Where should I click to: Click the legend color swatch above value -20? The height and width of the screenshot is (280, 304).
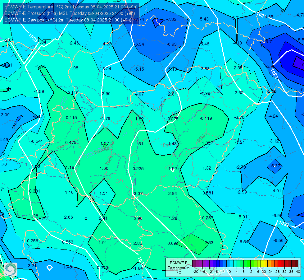click(x=194, y=264)
